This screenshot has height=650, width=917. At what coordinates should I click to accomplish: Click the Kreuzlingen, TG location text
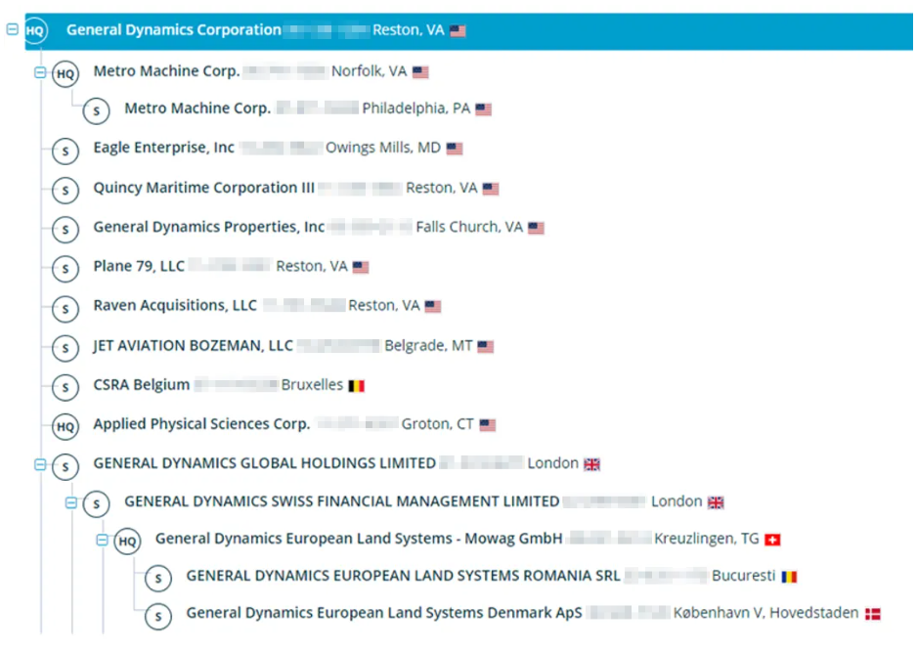[x=707, y=539]
